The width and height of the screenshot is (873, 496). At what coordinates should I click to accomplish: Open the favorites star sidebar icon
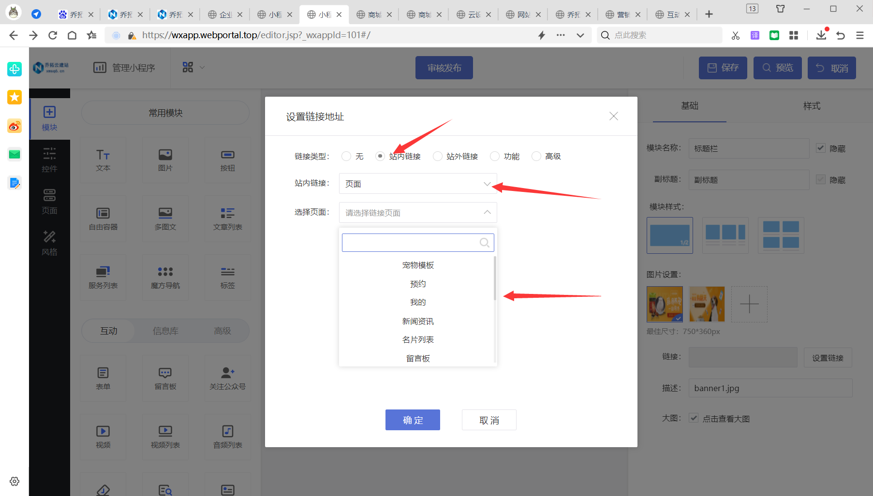click(15, 97)
